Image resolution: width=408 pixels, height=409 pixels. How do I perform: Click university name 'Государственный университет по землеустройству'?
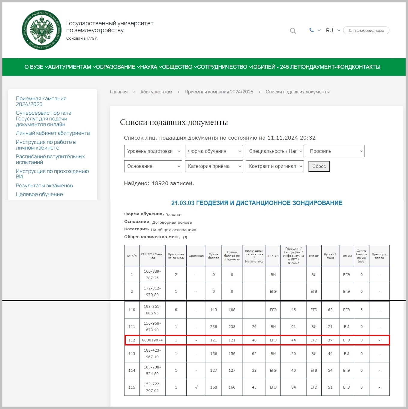[110, 27]
